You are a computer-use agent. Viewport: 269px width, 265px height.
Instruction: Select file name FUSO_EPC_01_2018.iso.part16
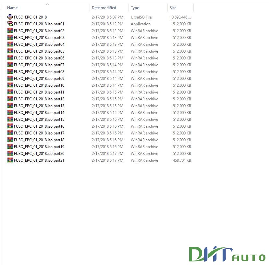pyautogui.click(x=39, y=126)
